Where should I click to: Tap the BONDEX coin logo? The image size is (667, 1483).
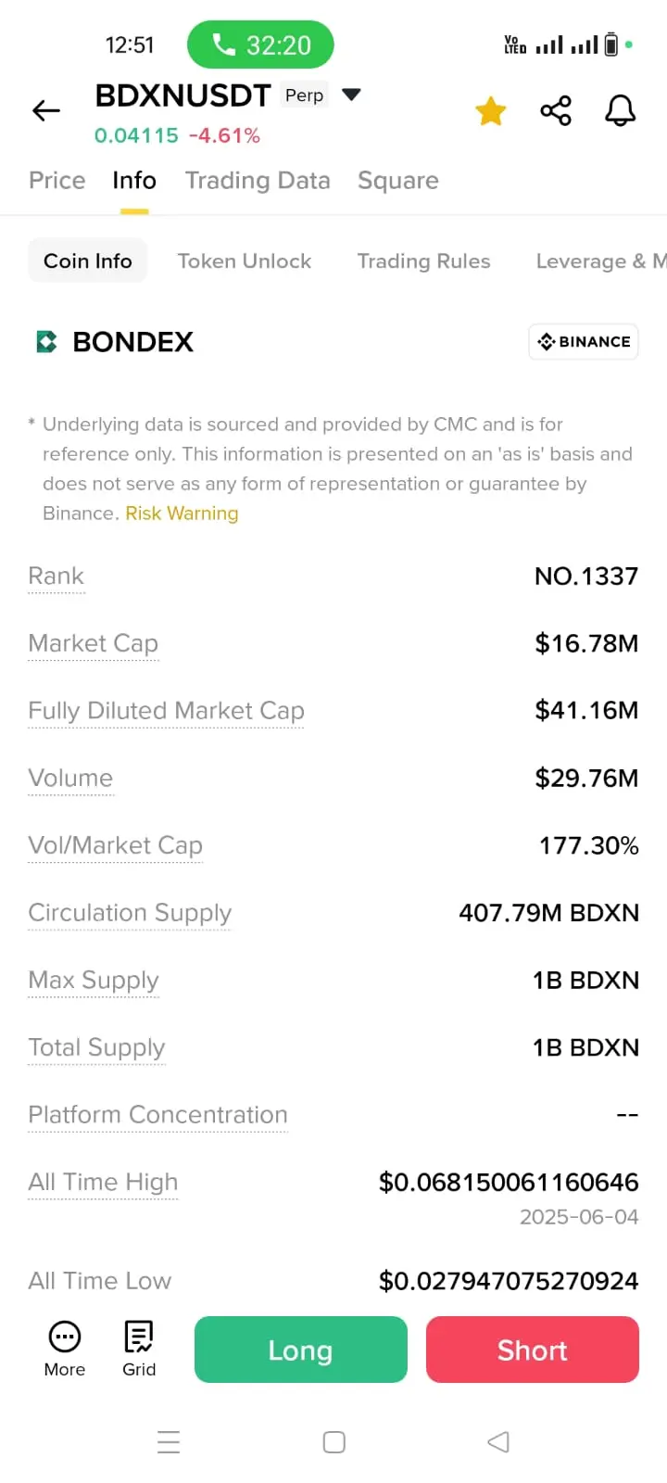(46, 342)
